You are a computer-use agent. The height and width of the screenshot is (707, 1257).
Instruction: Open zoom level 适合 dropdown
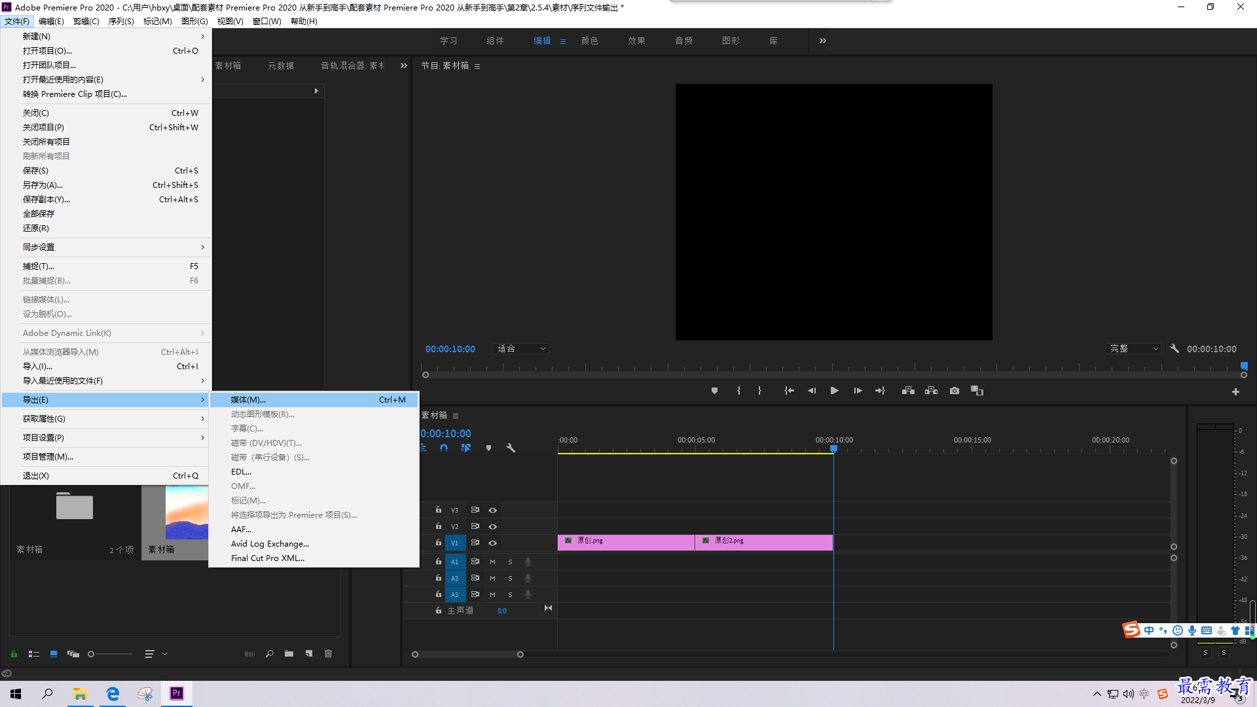tap(521, 349)
